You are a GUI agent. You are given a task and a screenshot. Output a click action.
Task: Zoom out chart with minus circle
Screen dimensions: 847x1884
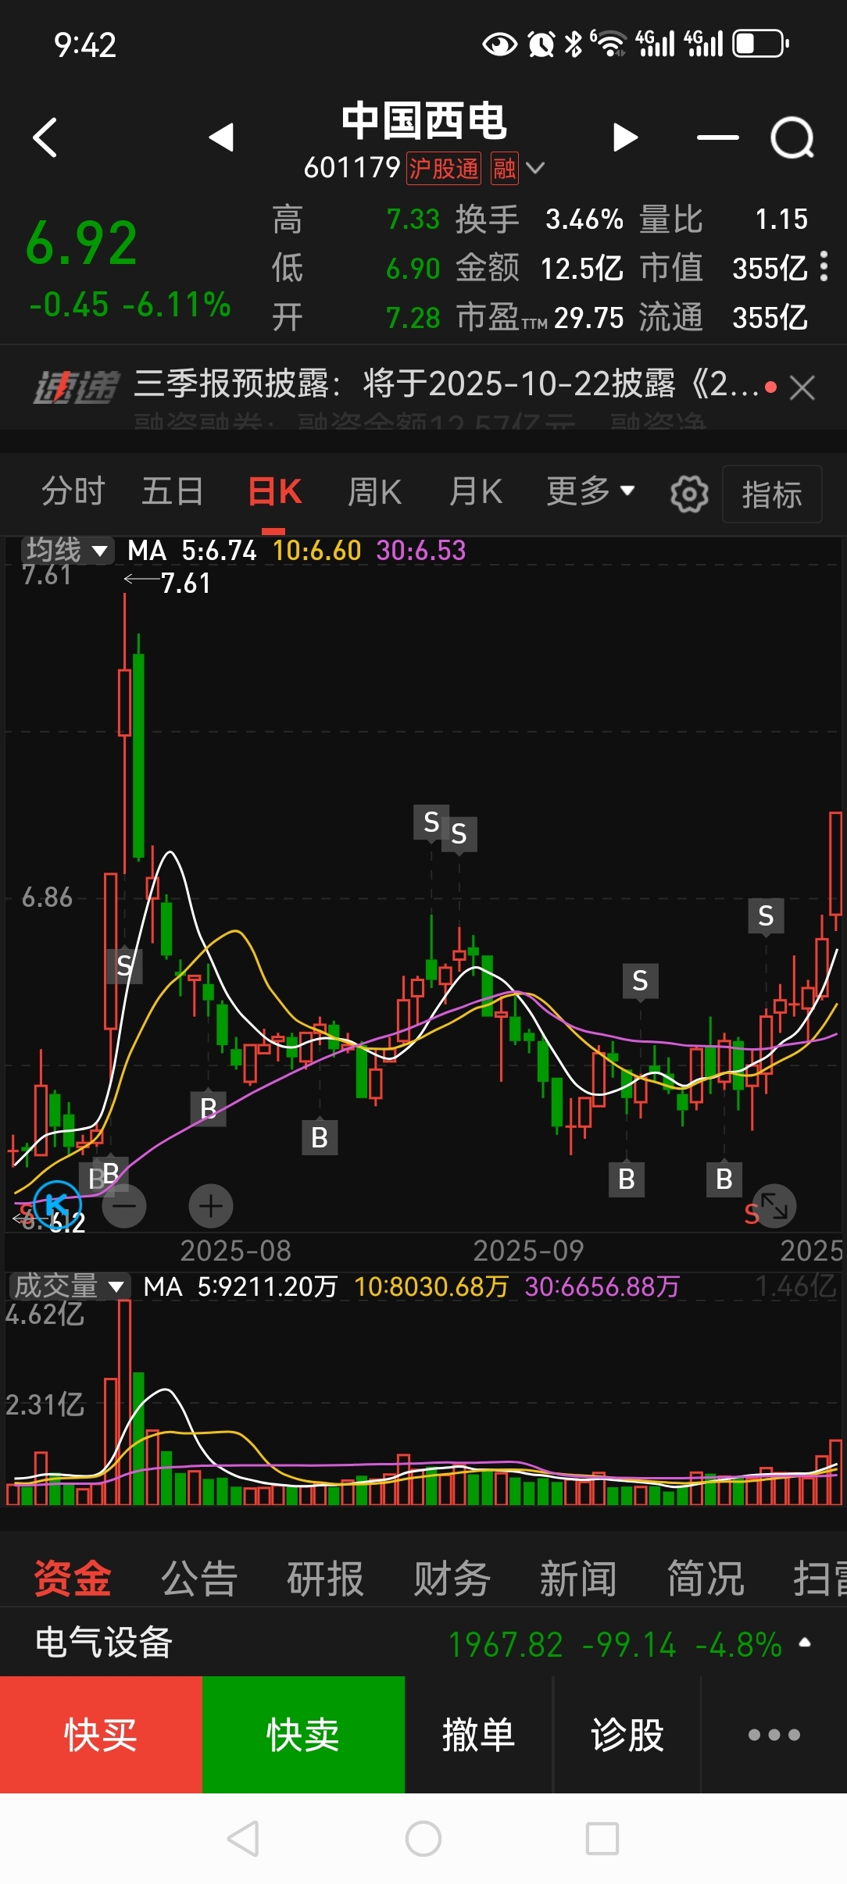click(124, 1206)
